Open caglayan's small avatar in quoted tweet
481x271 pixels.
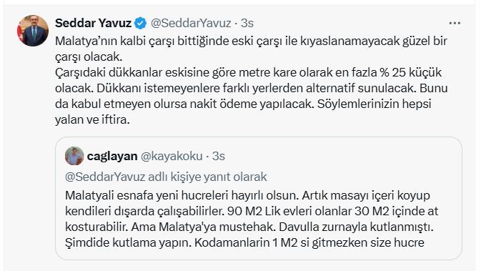pos(74,156)
